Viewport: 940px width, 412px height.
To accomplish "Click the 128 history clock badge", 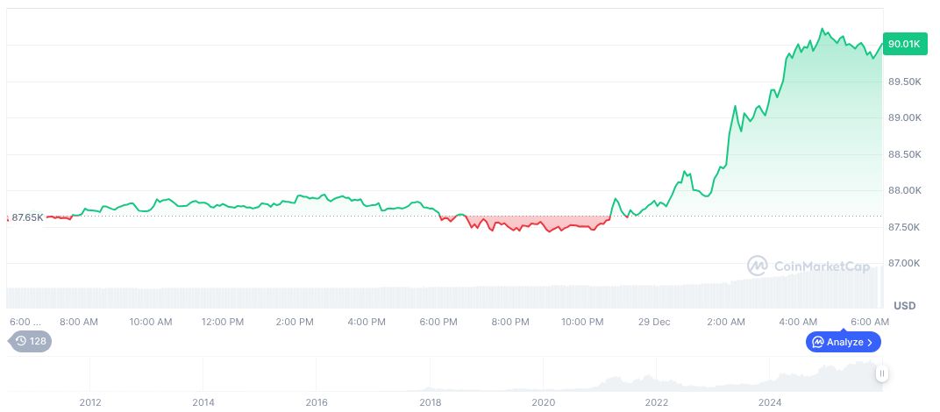I will [30, 341].
